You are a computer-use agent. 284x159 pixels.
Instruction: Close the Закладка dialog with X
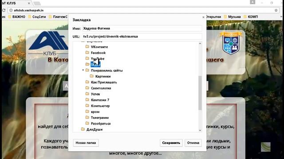203,17
